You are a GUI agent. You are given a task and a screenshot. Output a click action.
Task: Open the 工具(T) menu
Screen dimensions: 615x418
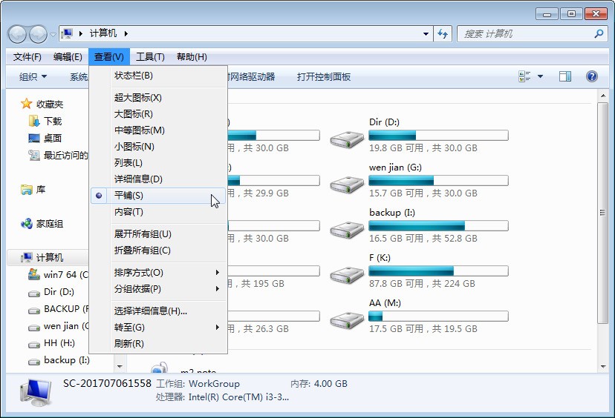point(150,57)
